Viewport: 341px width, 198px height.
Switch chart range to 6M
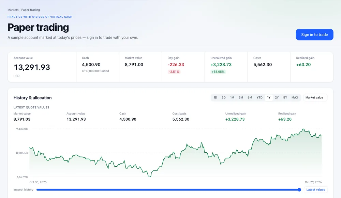click(250, 97)
